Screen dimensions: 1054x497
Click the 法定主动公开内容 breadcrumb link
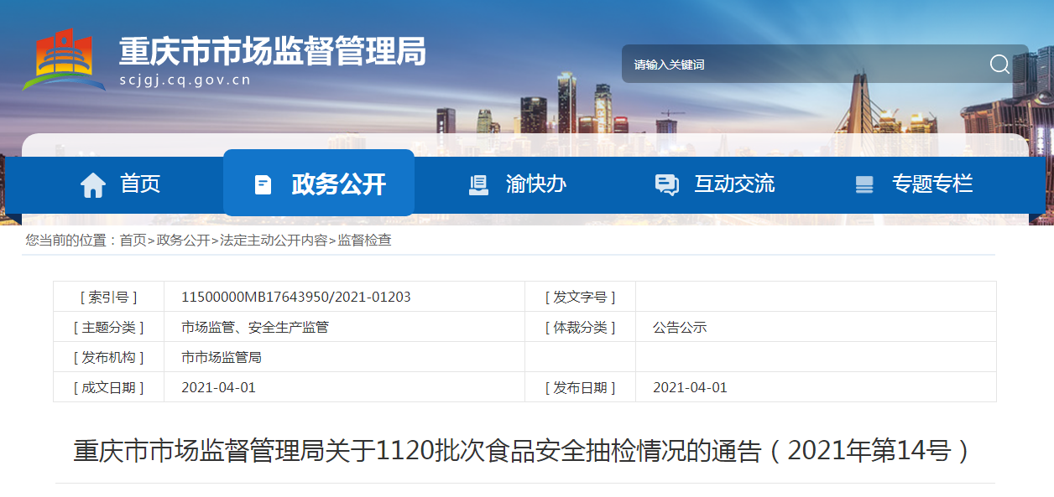tap(274, 241)
